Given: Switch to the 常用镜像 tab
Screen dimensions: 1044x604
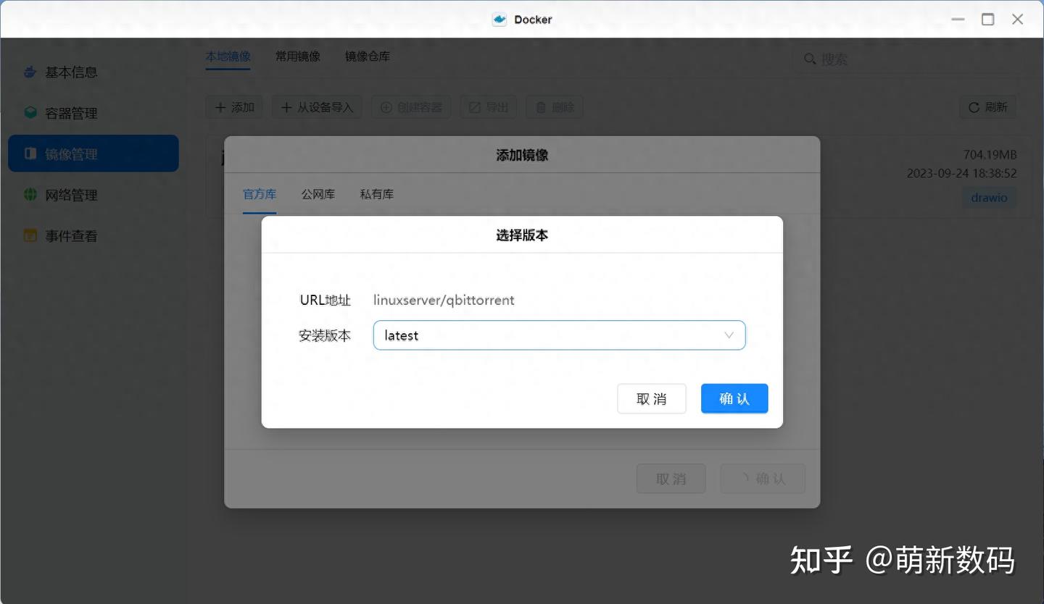Looking at the screenshot, I should [297, 56].
